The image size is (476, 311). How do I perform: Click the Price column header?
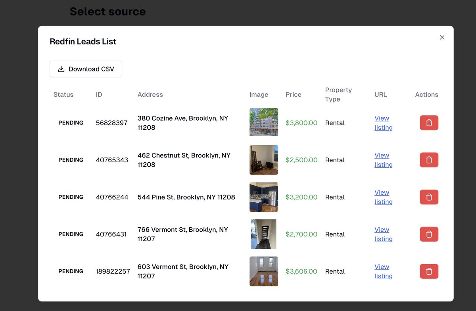(x=294, y=94)
